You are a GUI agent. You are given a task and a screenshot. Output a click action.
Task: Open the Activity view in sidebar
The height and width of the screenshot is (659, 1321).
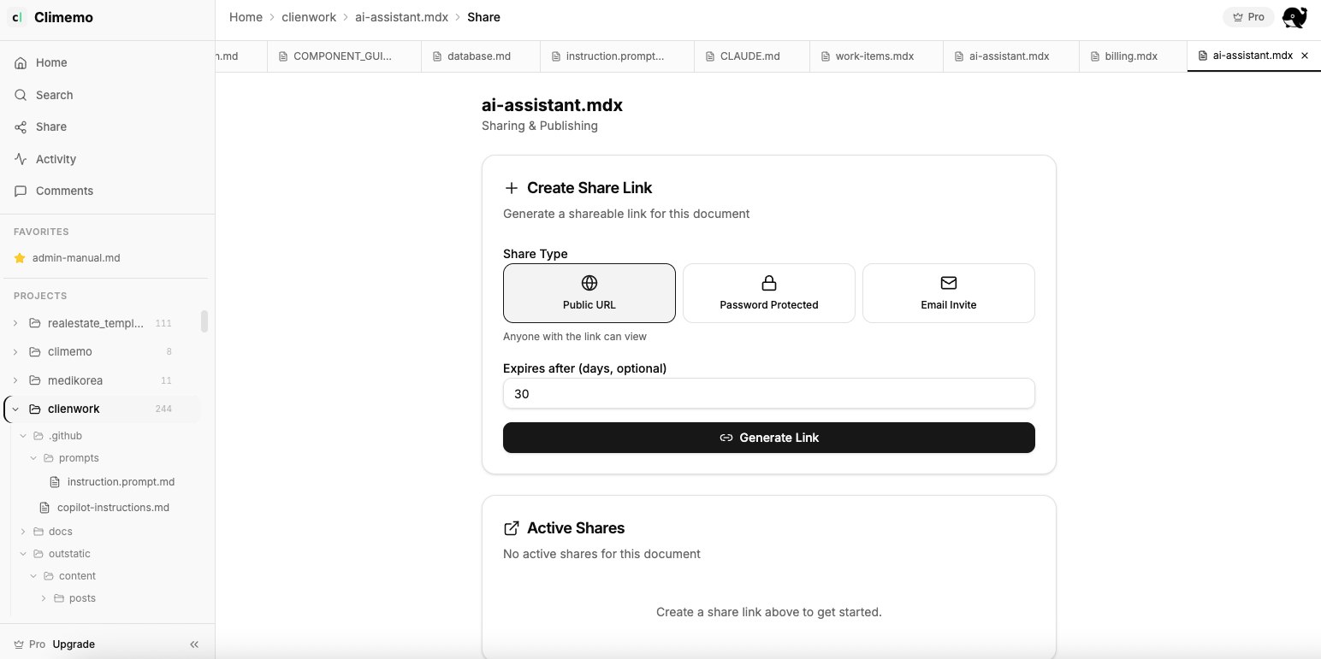click(56, 159)
